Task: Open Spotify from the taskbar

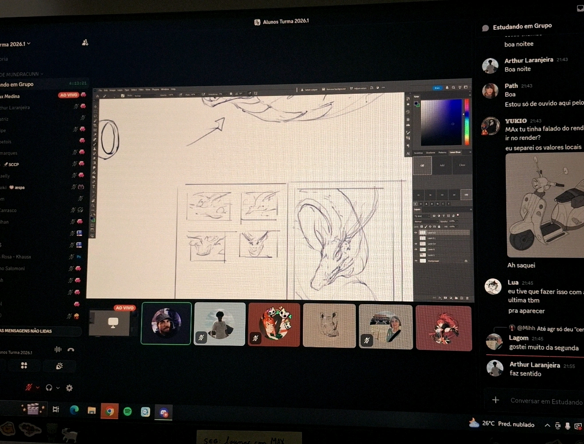Action: coord(127,412)
